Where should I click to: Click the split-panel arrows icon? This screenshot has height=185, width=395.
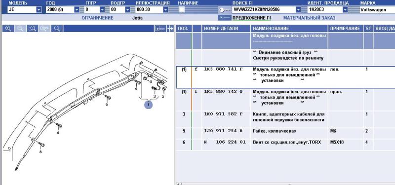coord(170,29)
